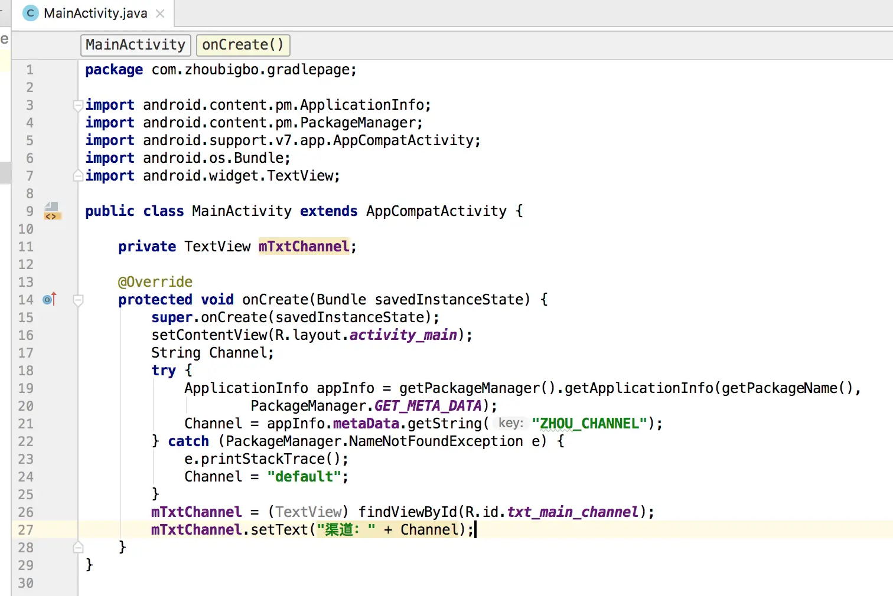The height and width of the screenshot is (596, 893).
Task: Click AppCompatActivity in the line 5 import
Action: 403,140
